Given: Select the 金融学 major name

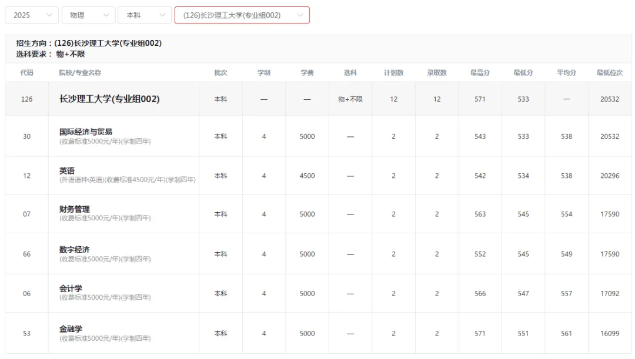Looking at the screenshot, I should pos(71,328).
